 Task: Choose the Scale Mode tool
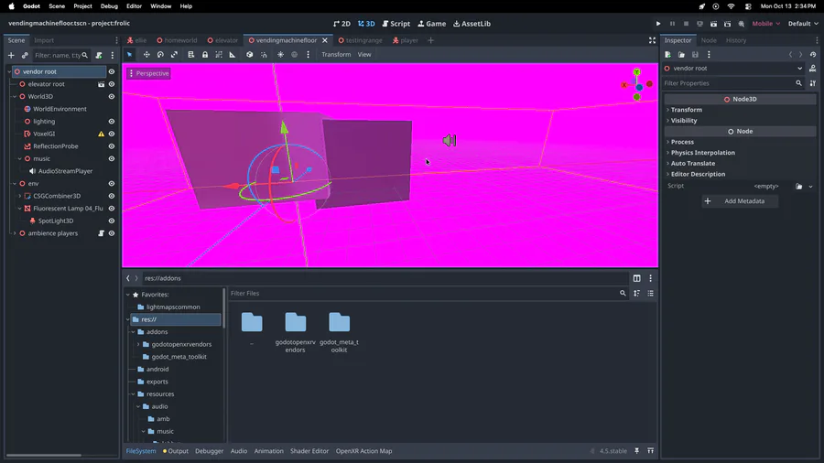tap(175, 55)
